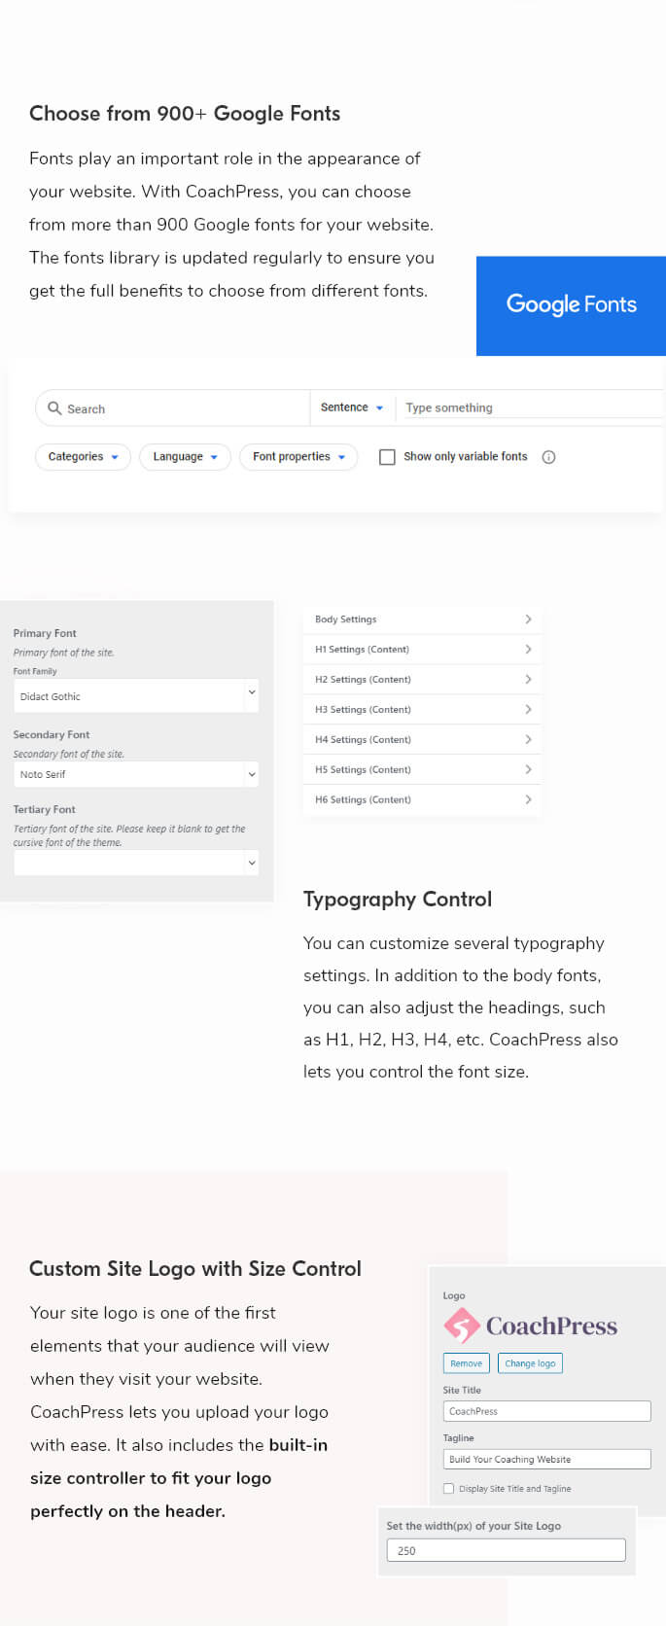Click the CoachPress logo icon
Screen dimensions: 666x1626
pyautogui.click(x=462, y=1326)
